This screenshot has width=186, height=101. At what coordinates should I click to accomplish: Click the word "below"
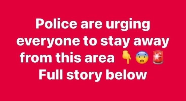127,74
